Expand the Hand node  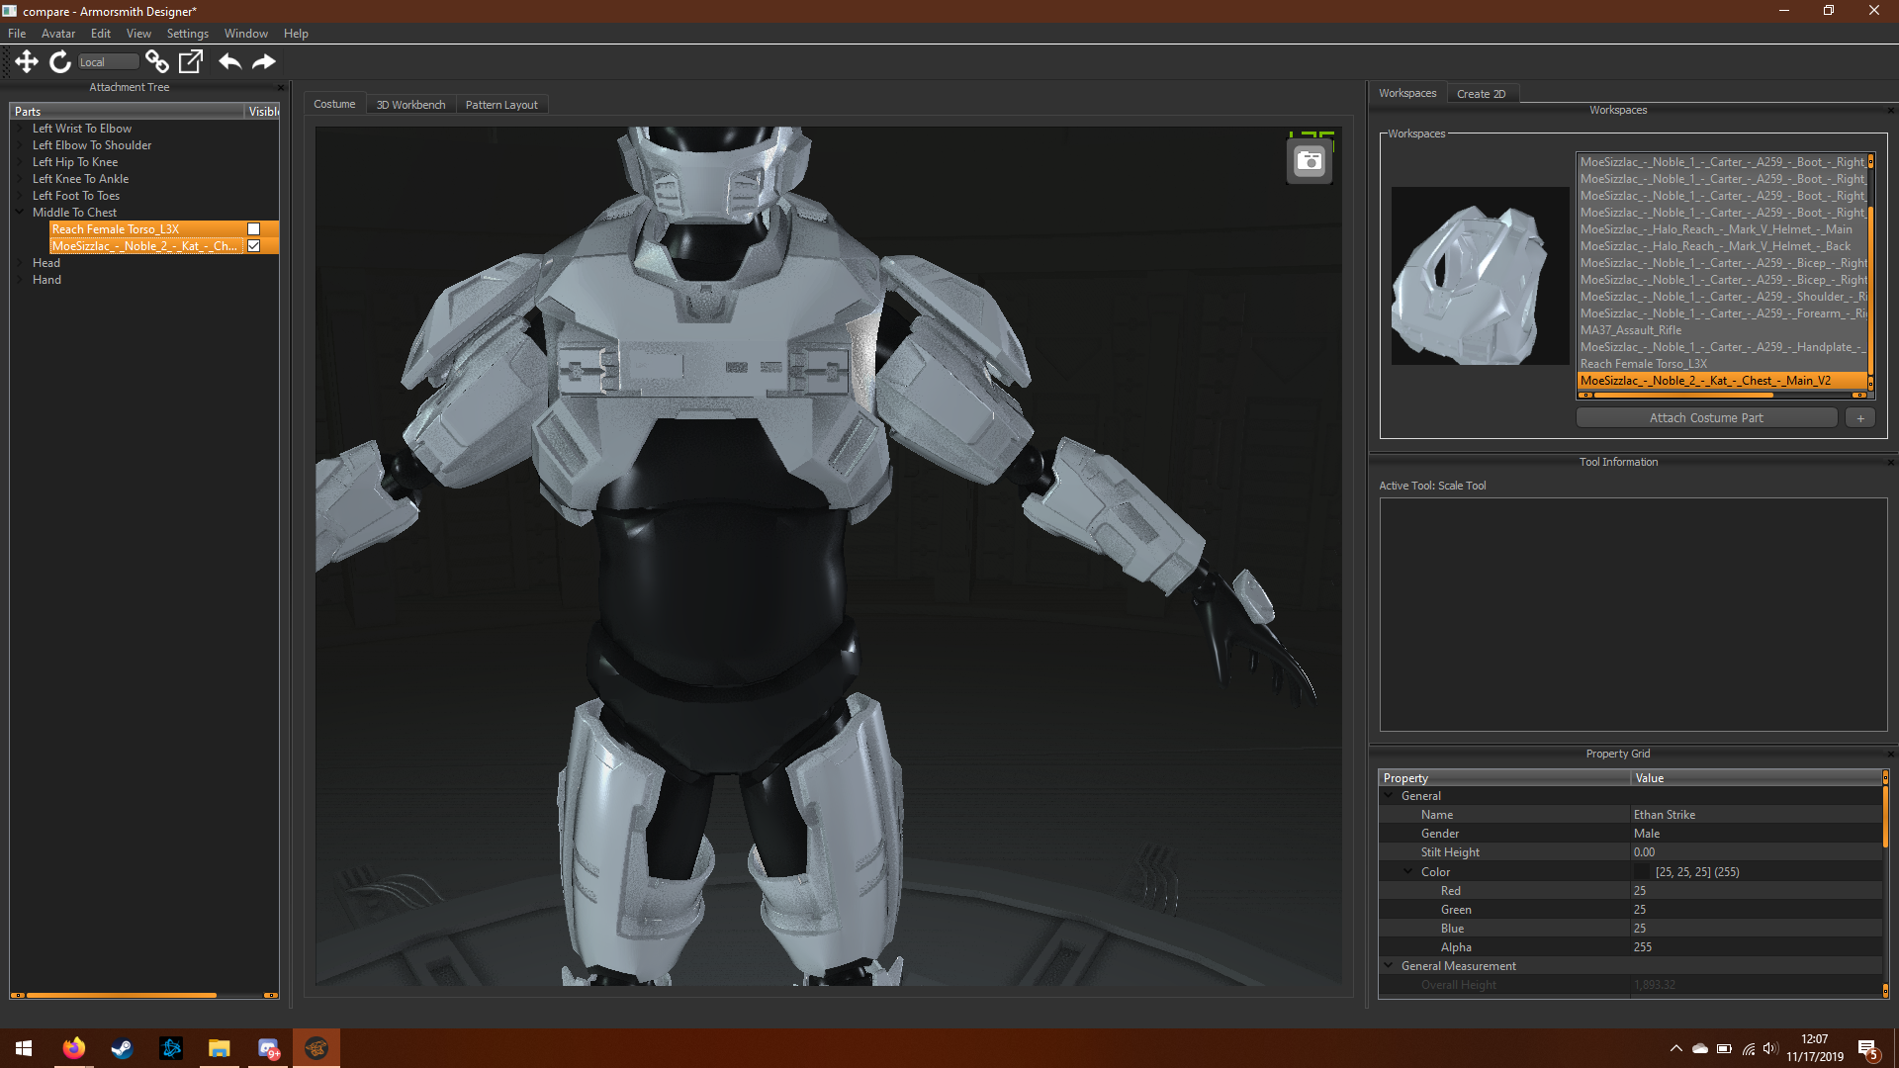pyautogui.click(x=20, y=280)
